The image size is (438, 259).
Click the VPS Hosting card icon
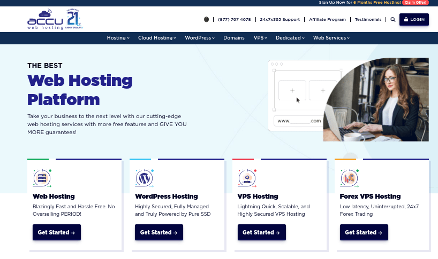(x=247, y=178)
